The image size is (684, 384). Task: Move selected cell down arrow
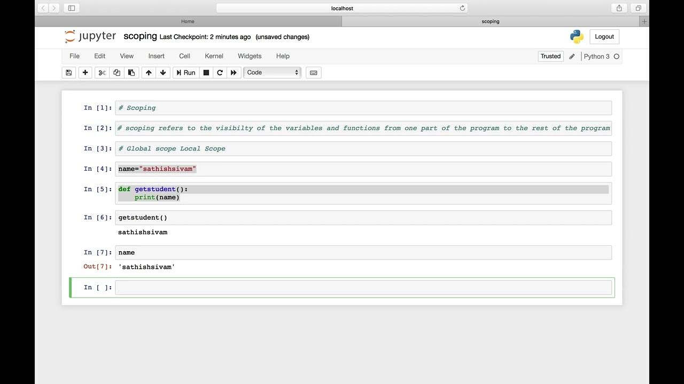coord(163,73)
